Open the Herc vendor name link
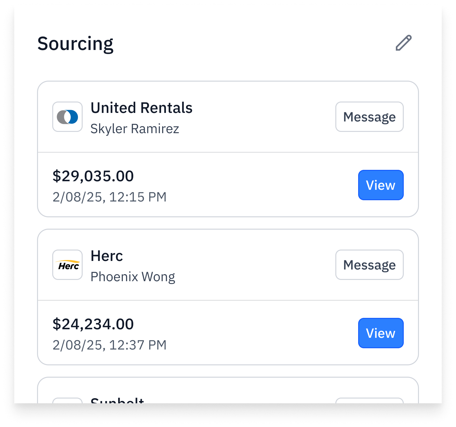The width and height of the screenshot is (456, 427). 107,256
